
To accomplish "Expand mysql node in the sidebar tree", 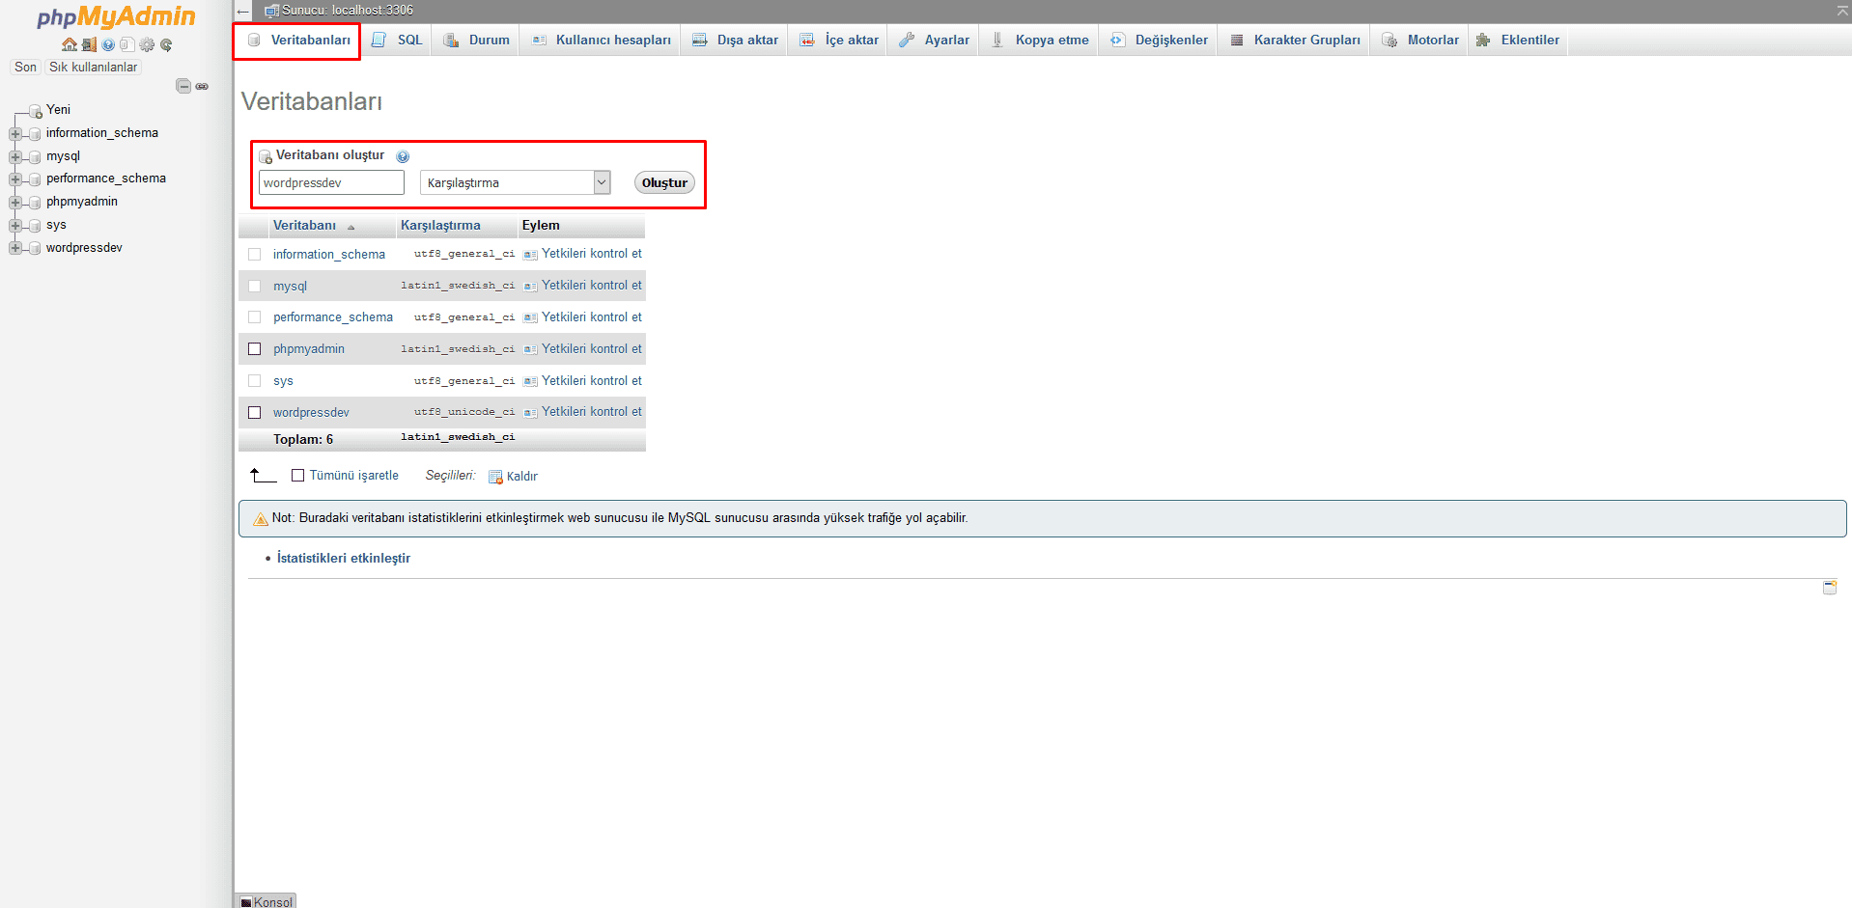I will (14, 157).
